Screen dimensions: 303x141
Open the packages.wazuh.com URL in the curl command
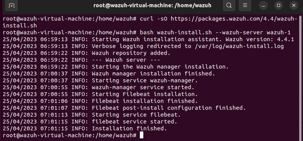coord(234,19)
